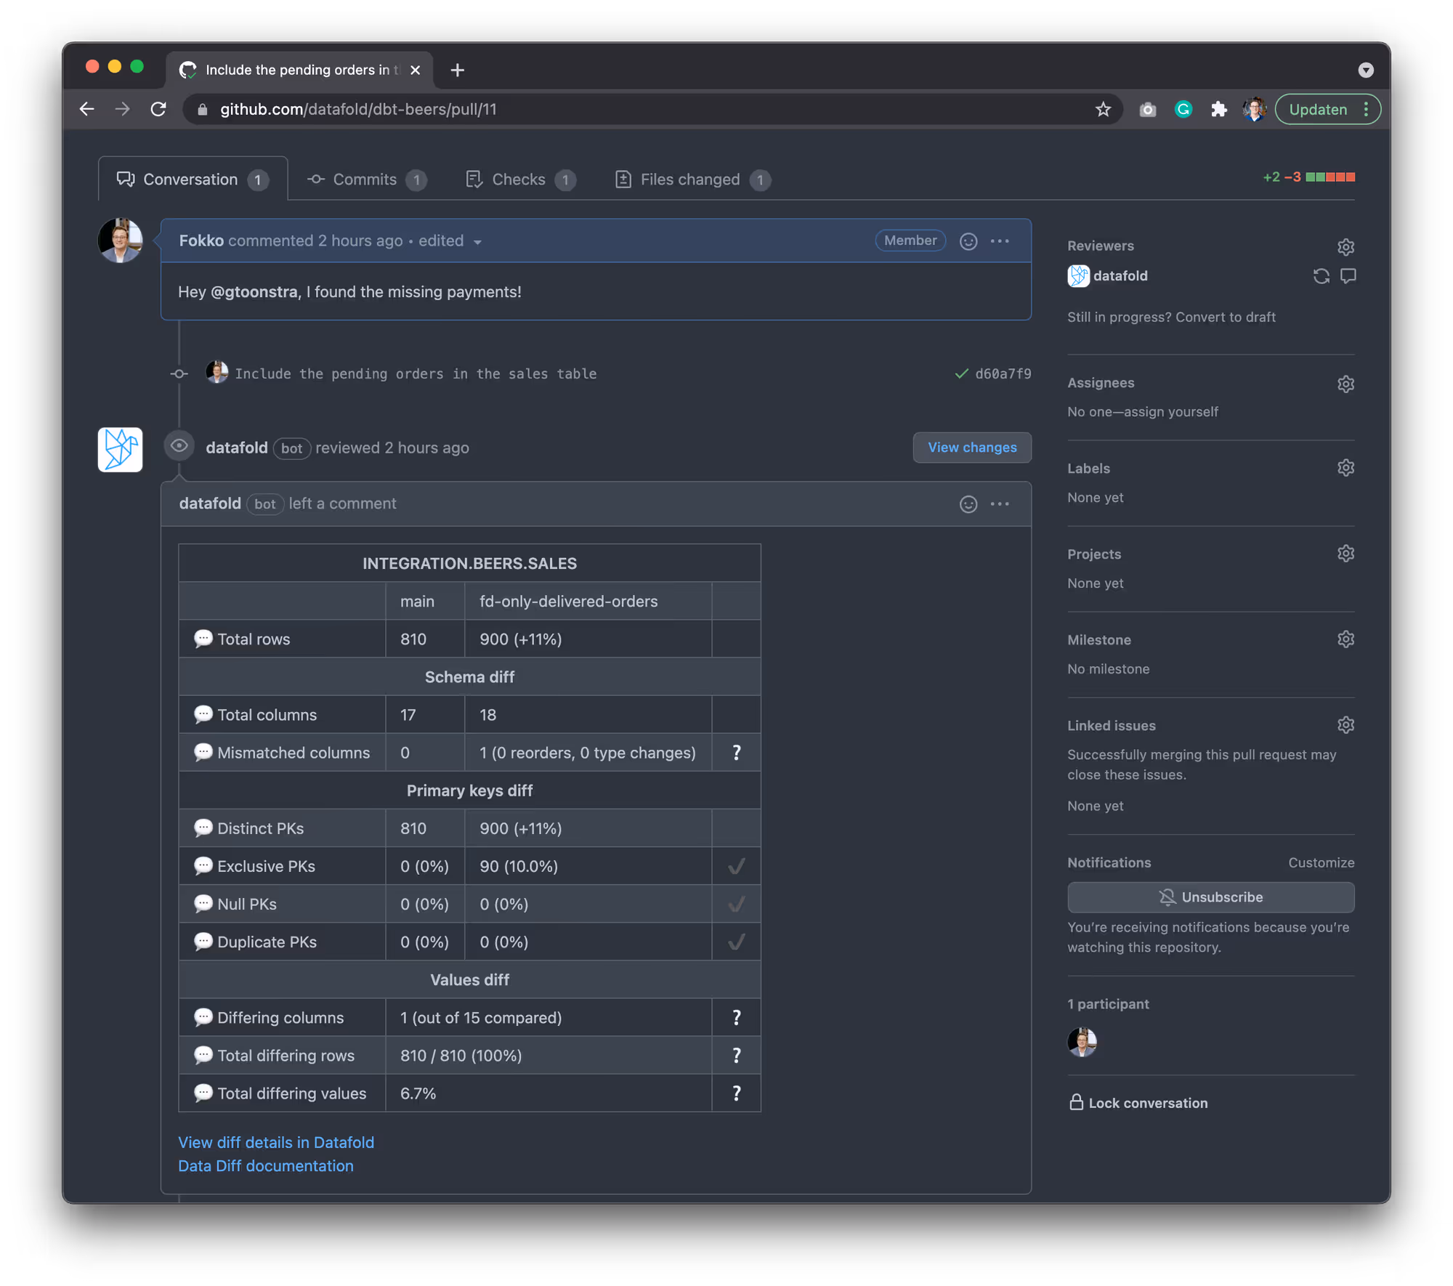
Task: Add a reaction to Fokko's comment
Action: click(x=968, y=240)
